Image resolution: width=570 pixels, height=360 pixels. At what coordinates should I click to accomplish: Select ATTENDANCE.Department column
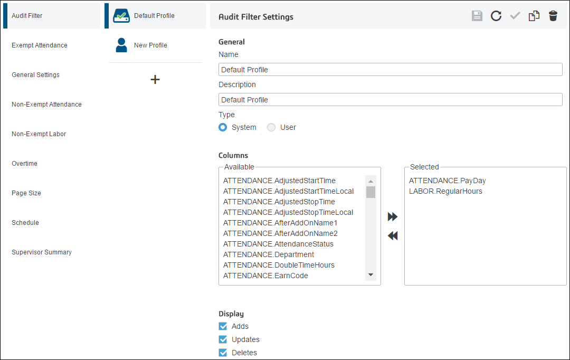269,254
